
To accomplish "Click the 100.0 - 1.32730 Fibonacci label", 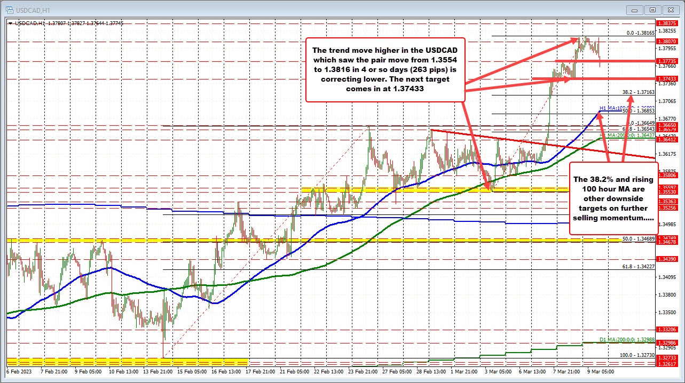I will (636, 355).
